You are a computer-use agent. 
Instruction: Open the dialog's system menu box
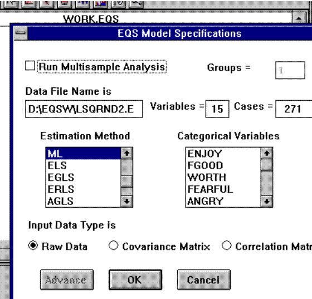click(x=21, y=33)
